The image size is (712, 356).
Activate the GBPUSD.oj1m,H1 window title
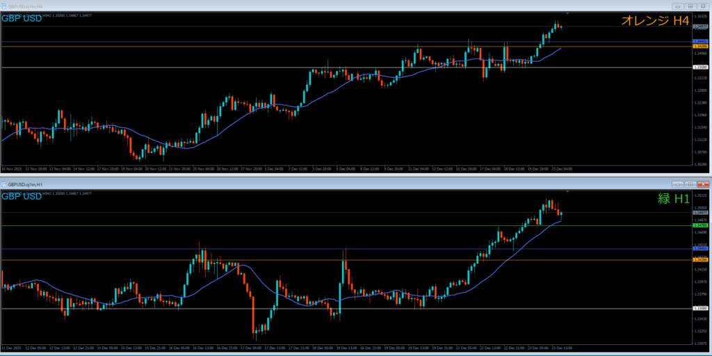tap(24, 184)
